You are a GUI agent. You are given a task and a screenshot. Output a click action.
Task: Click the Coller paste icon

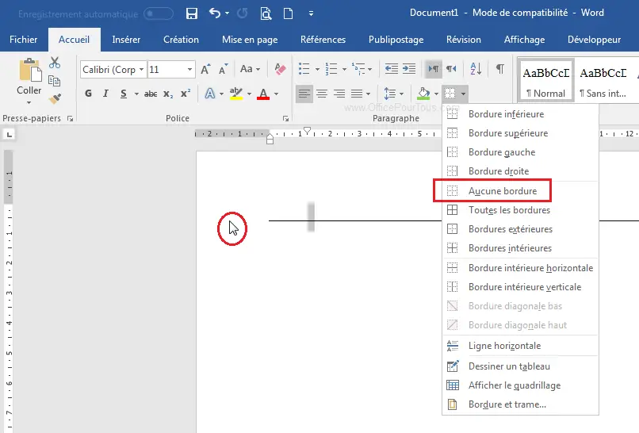pyautogui.click(x=30, y=70)
